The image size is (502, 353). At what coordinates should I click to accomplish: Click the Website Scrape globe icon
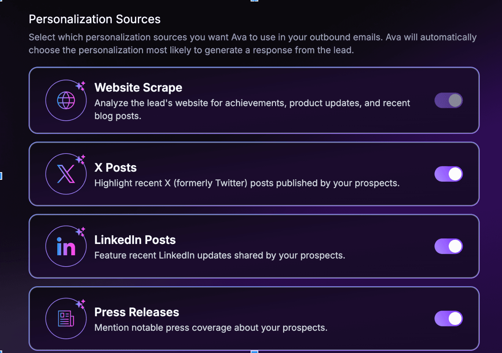tap(66, 100)
